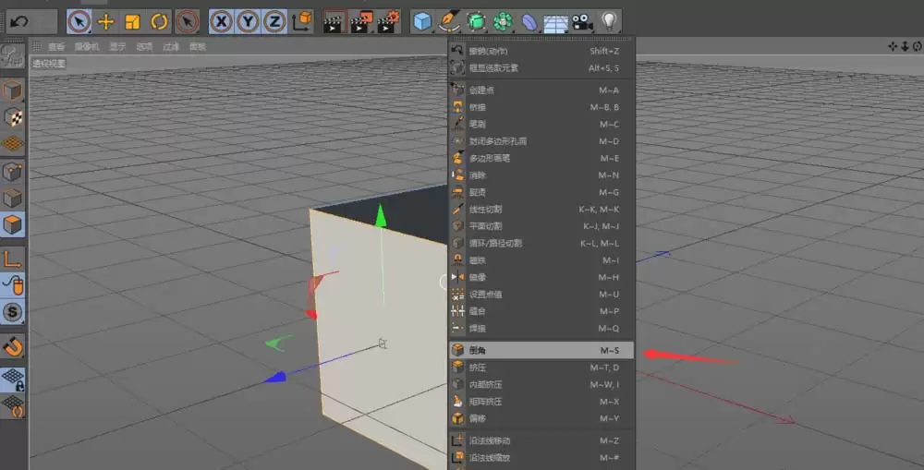Click the Spline Pen icon
Viewport: 924px width, 470px height.
[x=449, y=22]
